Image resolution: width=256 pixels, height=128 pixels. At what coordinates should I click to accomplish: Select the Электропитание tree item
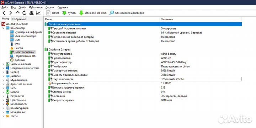pos(25,52)
